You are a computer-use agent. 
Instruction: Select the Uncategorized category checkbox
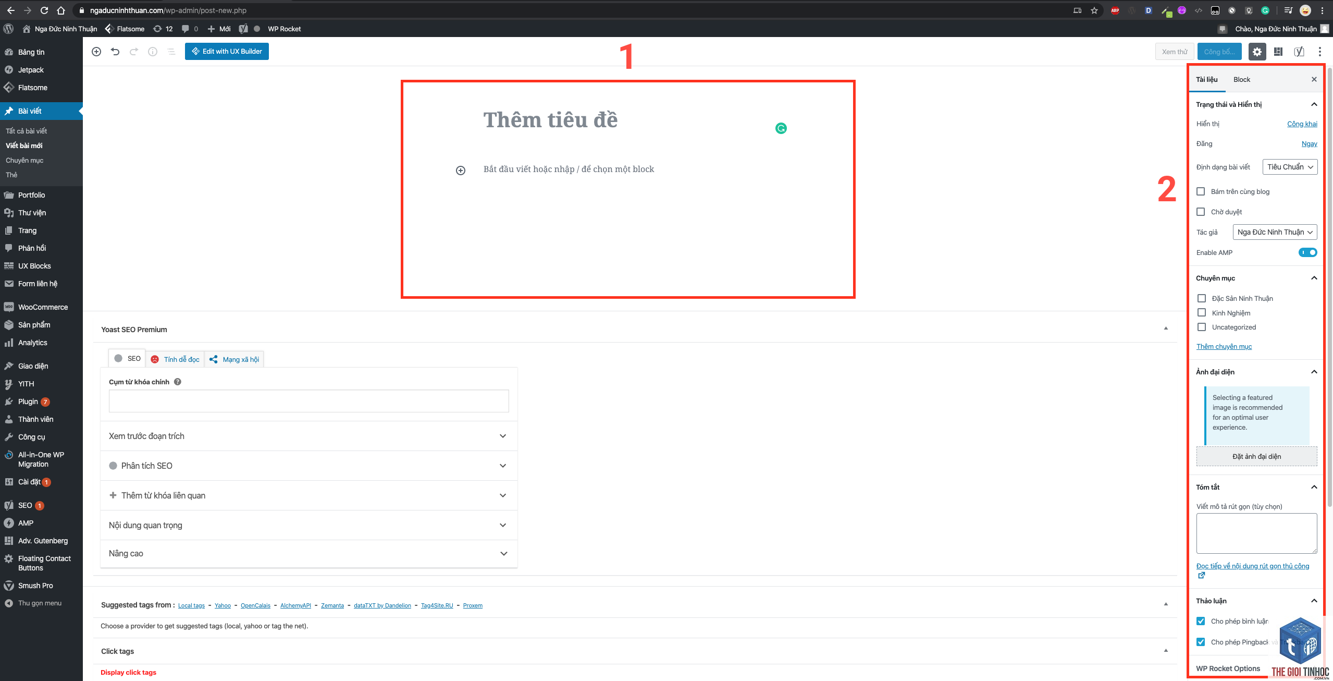[1202, 327]
